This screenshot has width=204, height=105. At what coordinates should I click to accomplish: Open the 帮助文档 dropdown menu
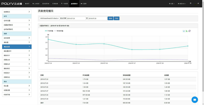coord(182,4)
